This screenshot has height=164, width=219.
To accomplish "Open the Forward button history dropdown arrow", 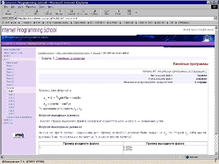I will tap(30, 12).
